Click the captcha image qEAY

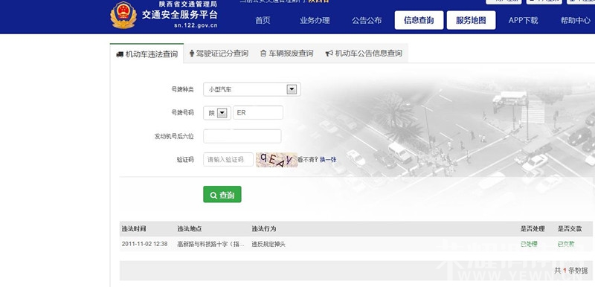coord(277,160)
